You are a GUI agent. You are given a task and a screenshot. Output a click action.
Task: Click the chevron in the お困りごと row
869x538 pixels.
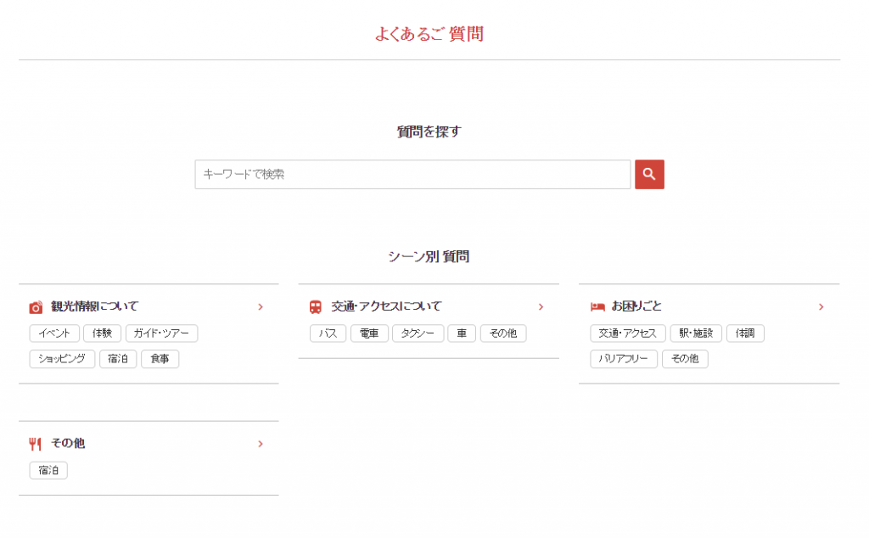(x=821, y=307)
